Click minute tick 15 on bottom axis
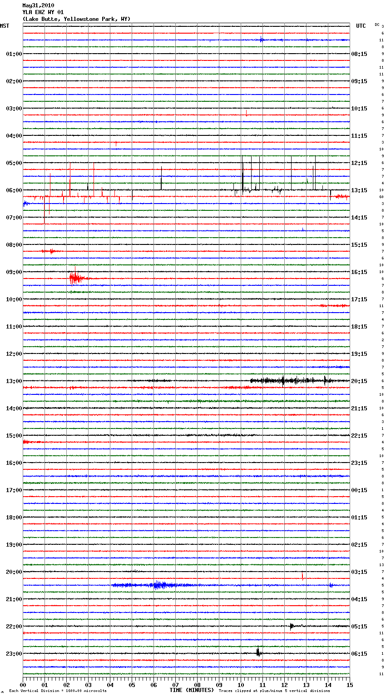 pos(350,684)
